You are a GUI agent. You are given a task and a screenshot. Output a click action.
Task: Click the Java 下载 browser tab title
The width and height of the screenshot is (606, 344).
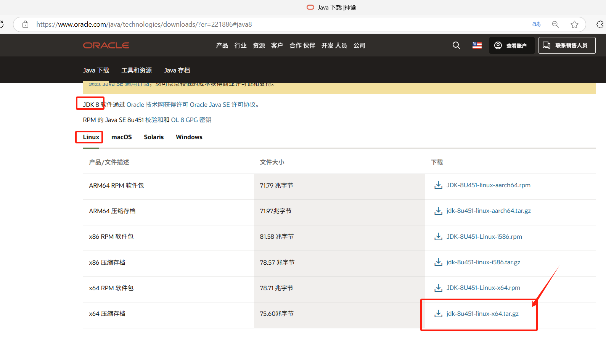coord(337,8)
